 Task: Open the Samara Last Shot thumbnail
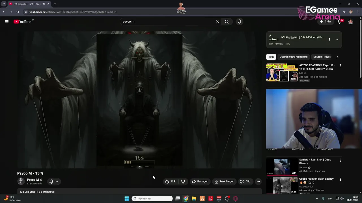click(282, 167)
